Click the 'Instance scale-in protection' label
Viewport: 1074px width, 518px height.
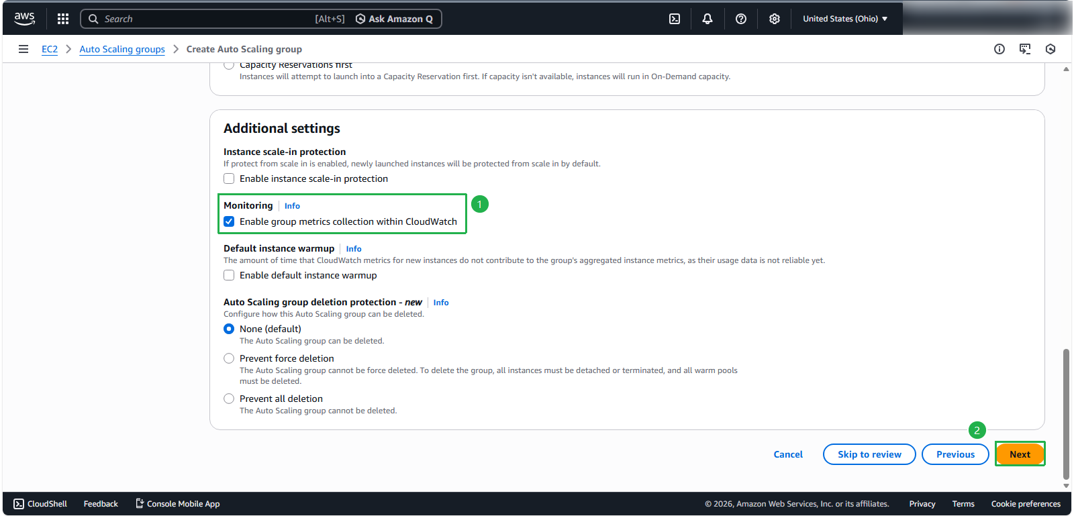tap(285, 152)
